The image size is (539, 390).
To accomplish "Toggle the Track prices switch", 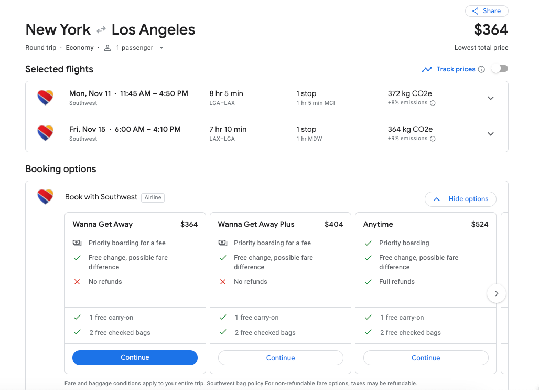I will (500, 69).
